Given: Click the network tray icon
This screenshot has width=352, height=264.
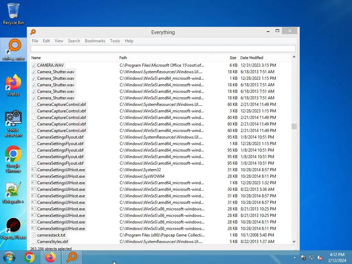Looking at the screenshot, I should coord(311,257).
